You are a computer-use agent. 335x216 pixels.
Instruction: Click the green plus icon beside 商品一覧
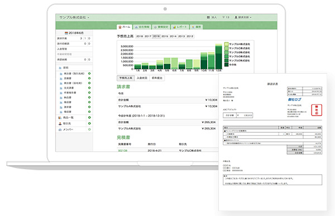tap(89, 118)
